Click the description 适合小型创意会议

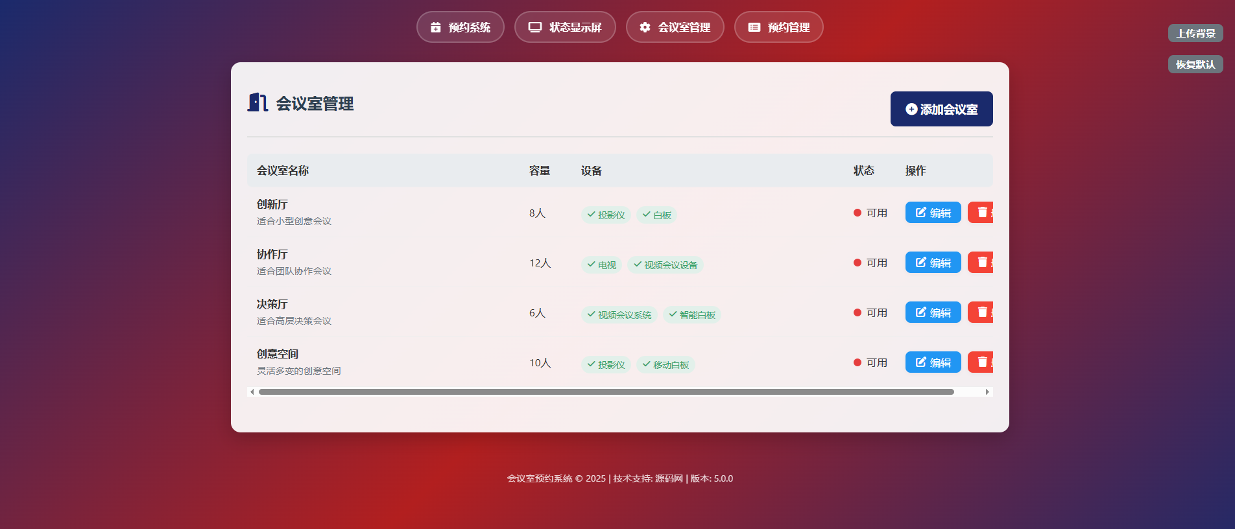pyautogui.click(x=294, y=221)
